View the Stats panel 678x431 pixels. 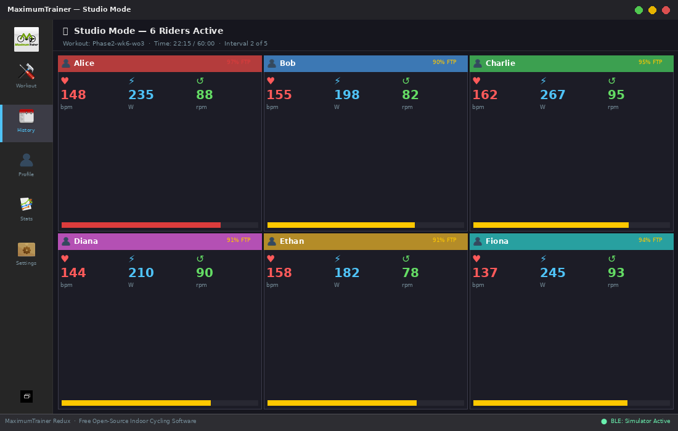[x=26, y=208]
